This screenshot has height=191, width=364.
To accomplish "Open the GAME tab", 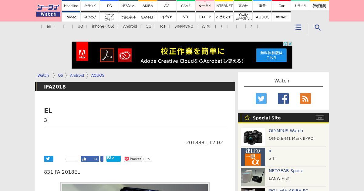I will tap(186, 6).
